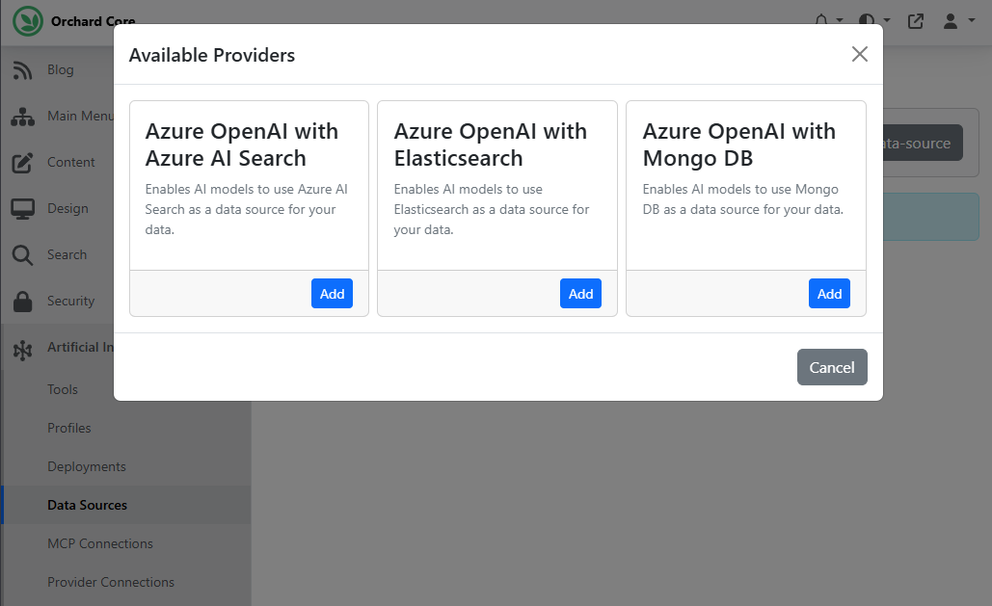This screenshot has height=606, width=992.
Task: Click the Security padlock icon
Action: tap(23, 302)
